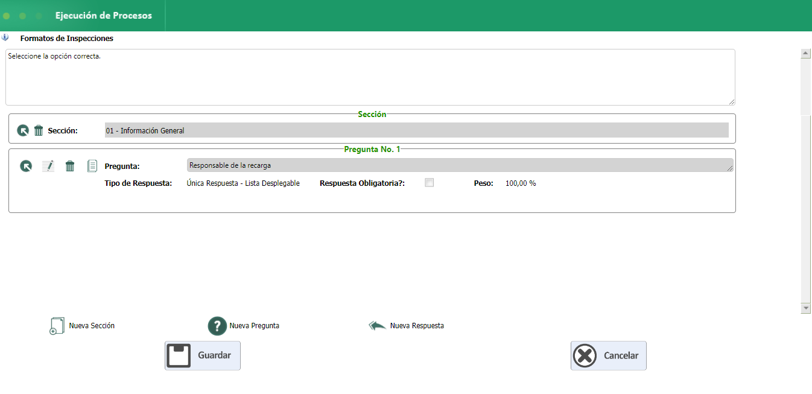
Task: Click the vertical scrollbar up arrow
Action: tap(805, 54)
